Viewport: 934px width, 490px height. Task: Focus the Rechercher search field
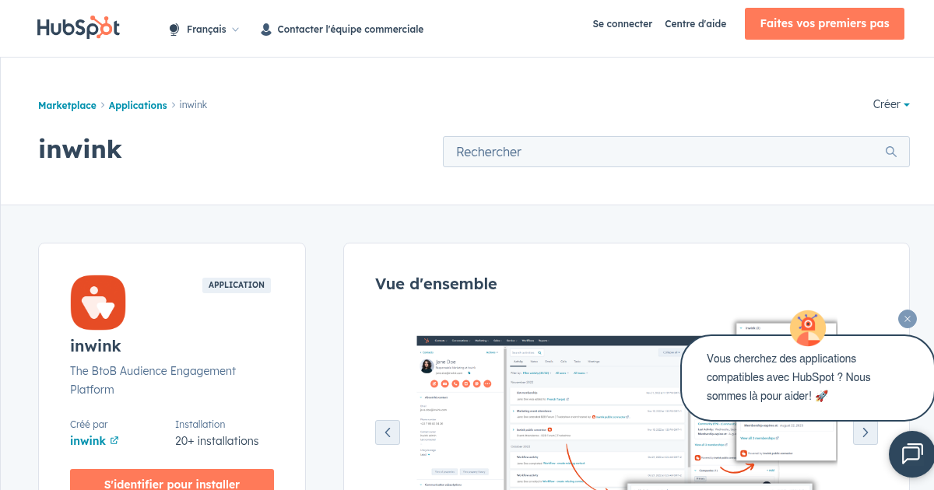(x=676, y=152)
